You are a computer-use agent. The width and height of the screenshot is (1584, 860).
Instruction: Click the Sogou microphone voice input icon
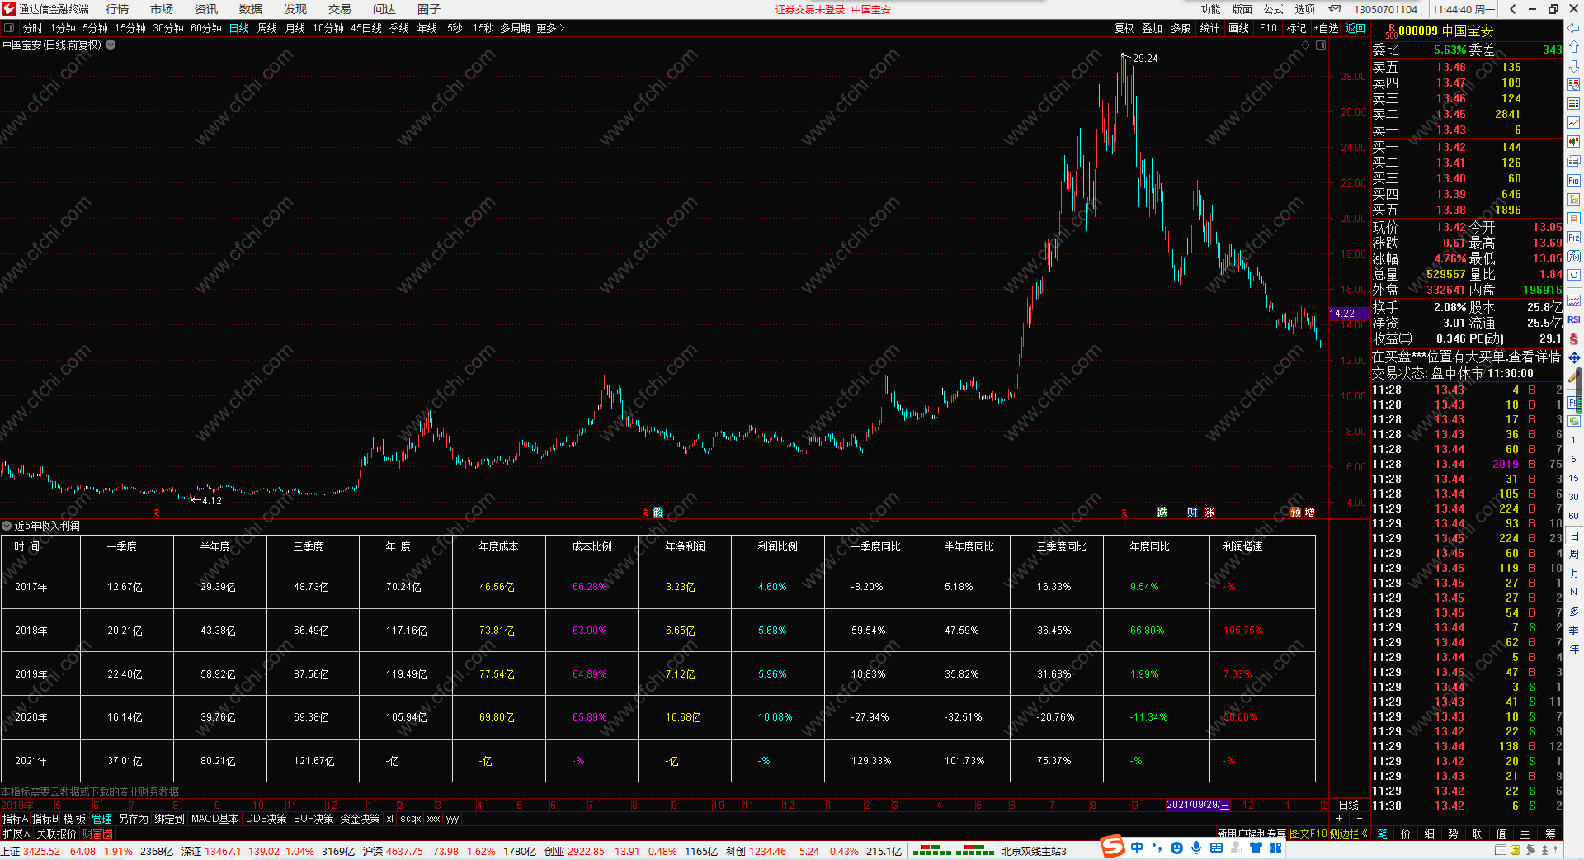coord(1196,848)
